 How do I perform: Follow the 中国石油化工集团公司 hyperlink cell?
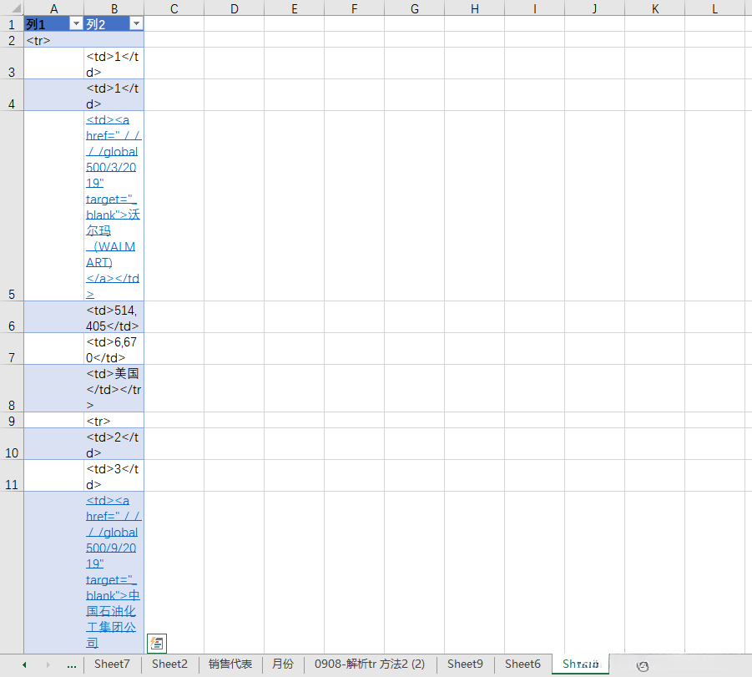tap(114, 572)
